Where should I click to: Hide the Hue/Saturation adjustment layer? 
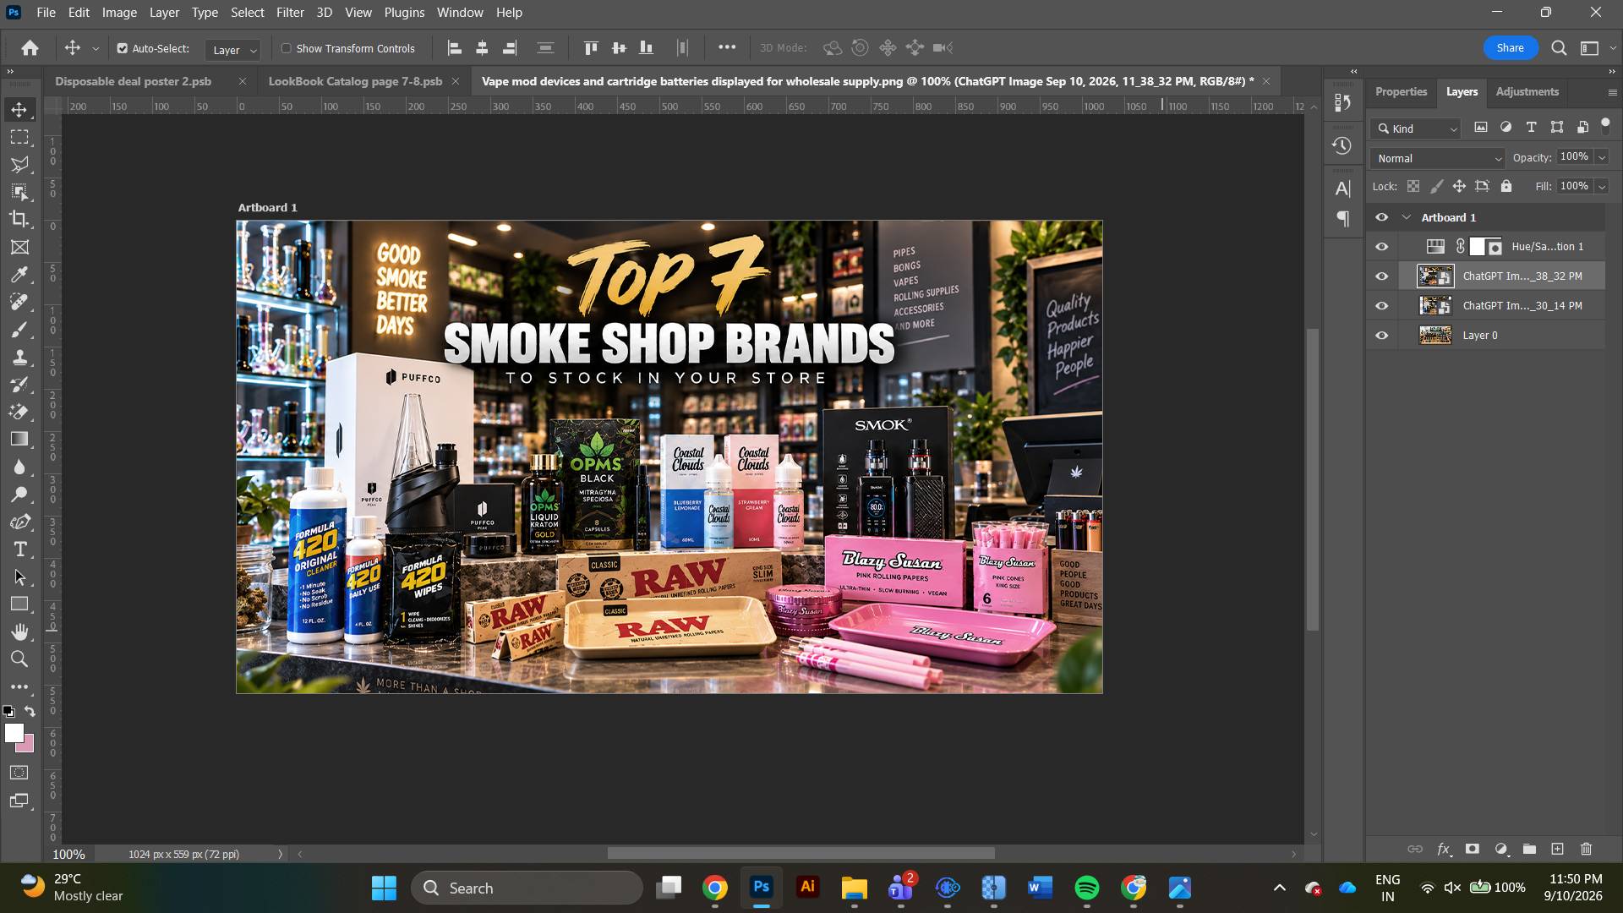[x=1381, y=247]
